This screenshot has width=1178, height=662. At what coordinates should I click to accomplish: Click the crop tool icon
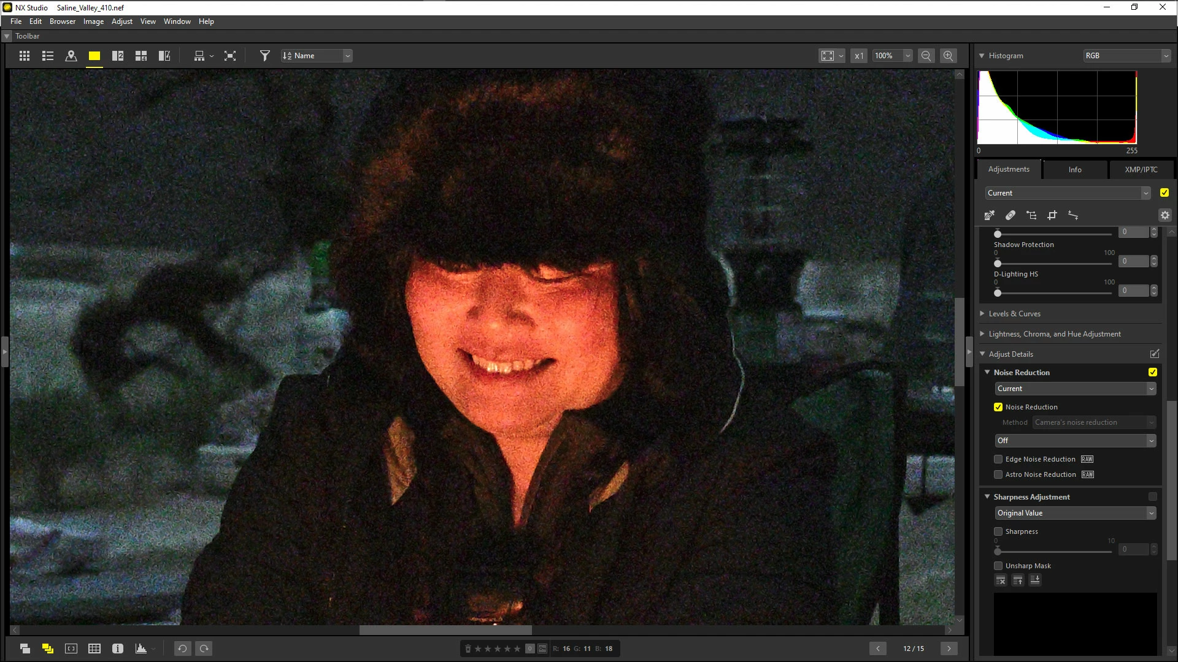[x=1052, y=215]
